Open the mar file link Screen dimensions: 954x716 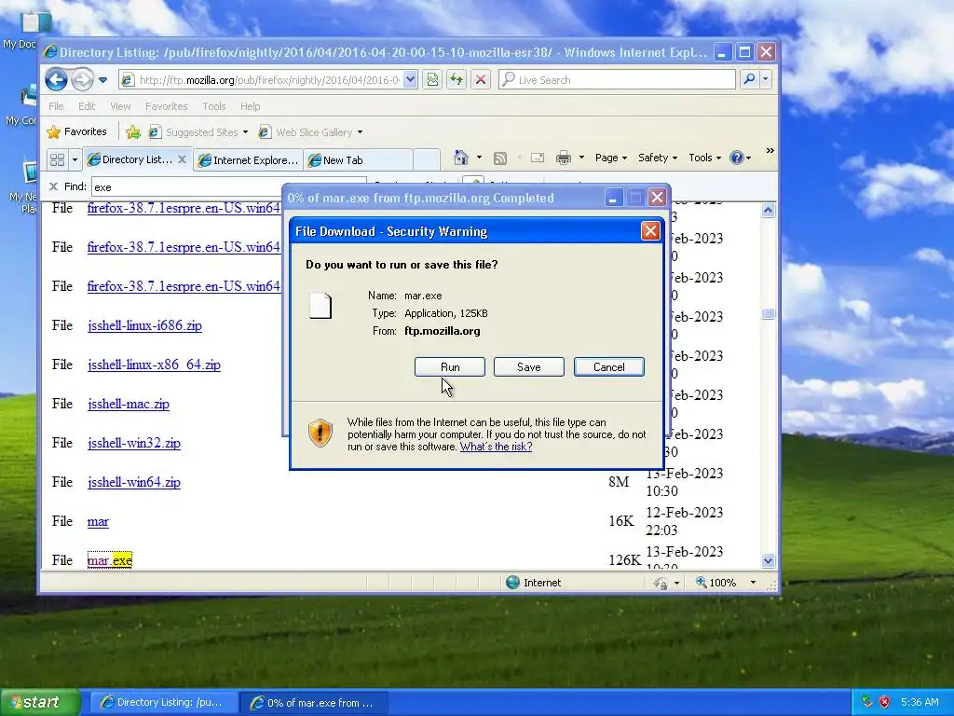click(98, 521)
